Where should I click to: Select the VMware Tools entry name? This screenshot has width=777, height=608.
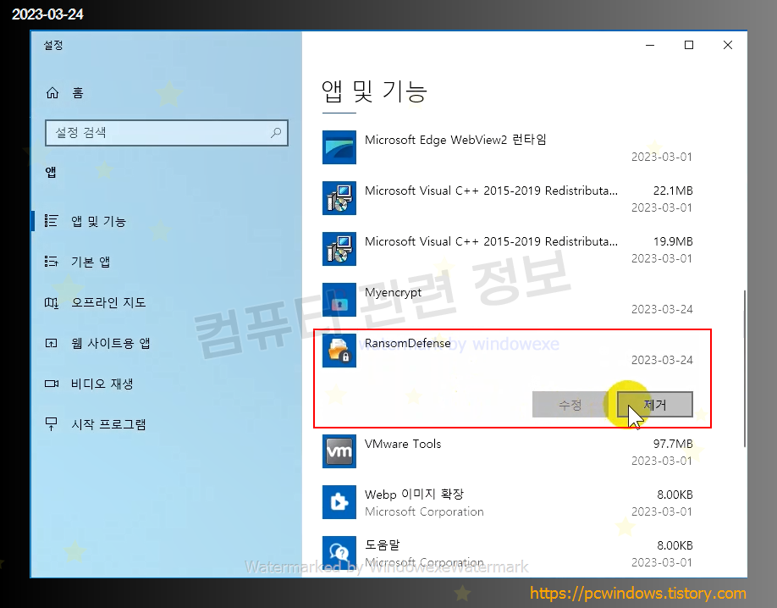[403, 444]
